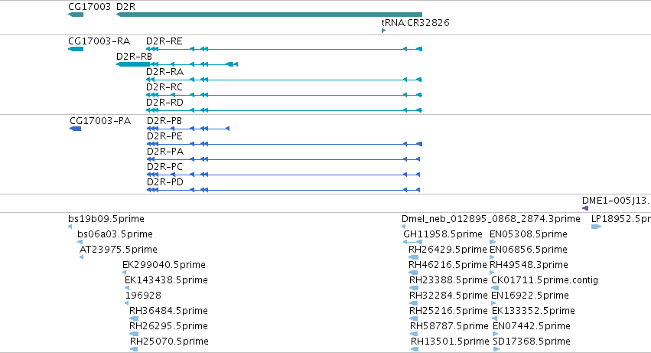The height and width of the screenshot is (353, 651).
Task: Select the bs06a03.5prime EST label
Action: 115,234
